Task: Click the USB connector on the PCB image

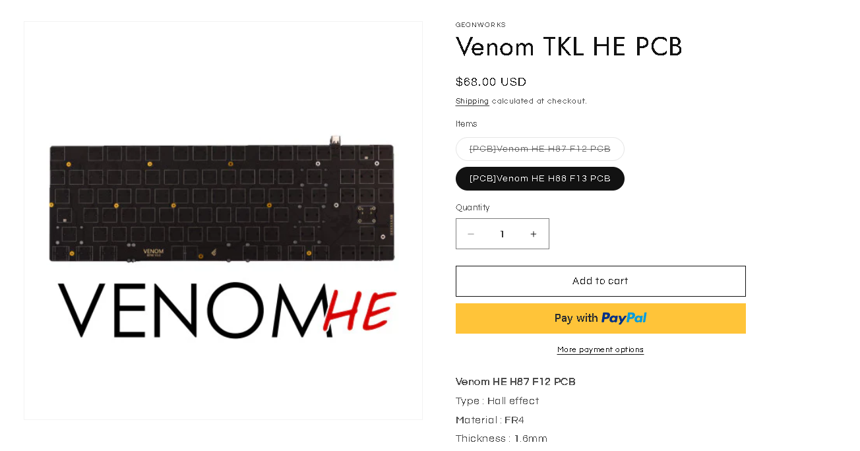Action: (x=335, y=140)
